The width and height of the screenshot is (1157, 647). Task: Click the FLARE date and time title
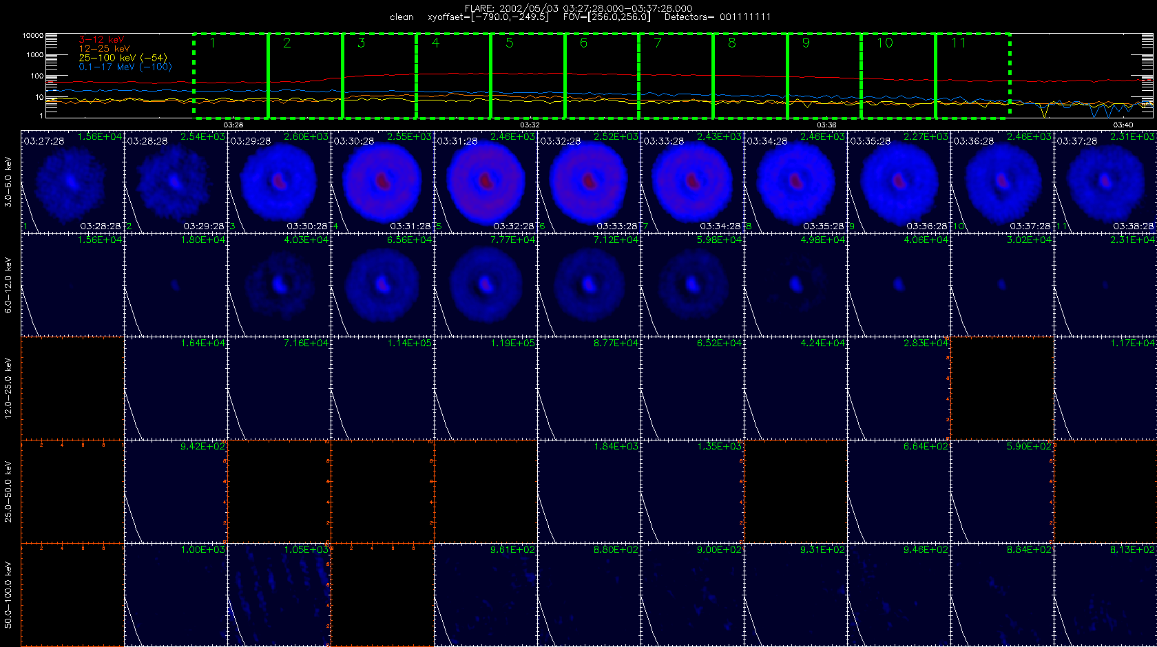pyautogui.click(x=578, y=8)
